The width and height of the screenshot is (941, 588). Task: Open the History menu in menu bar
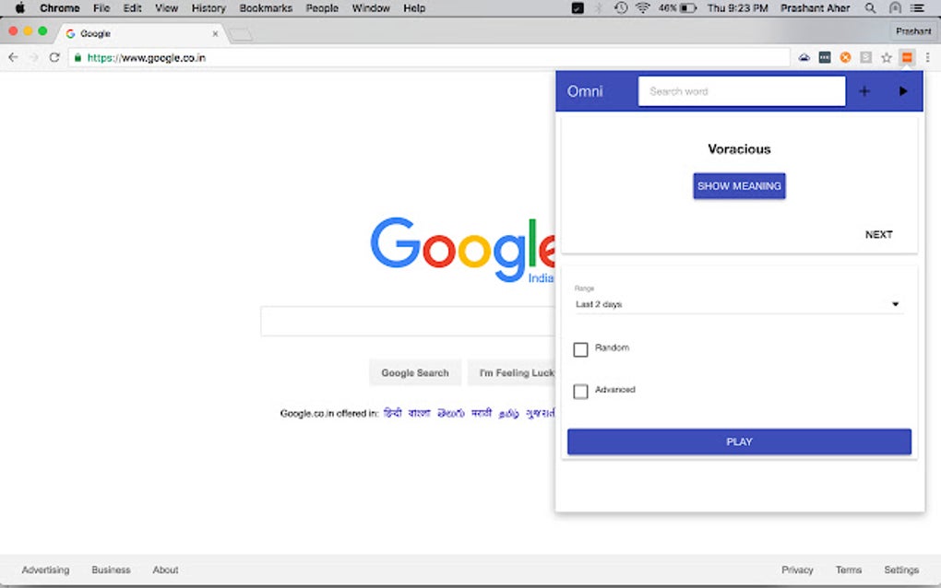tap(208, 7)
